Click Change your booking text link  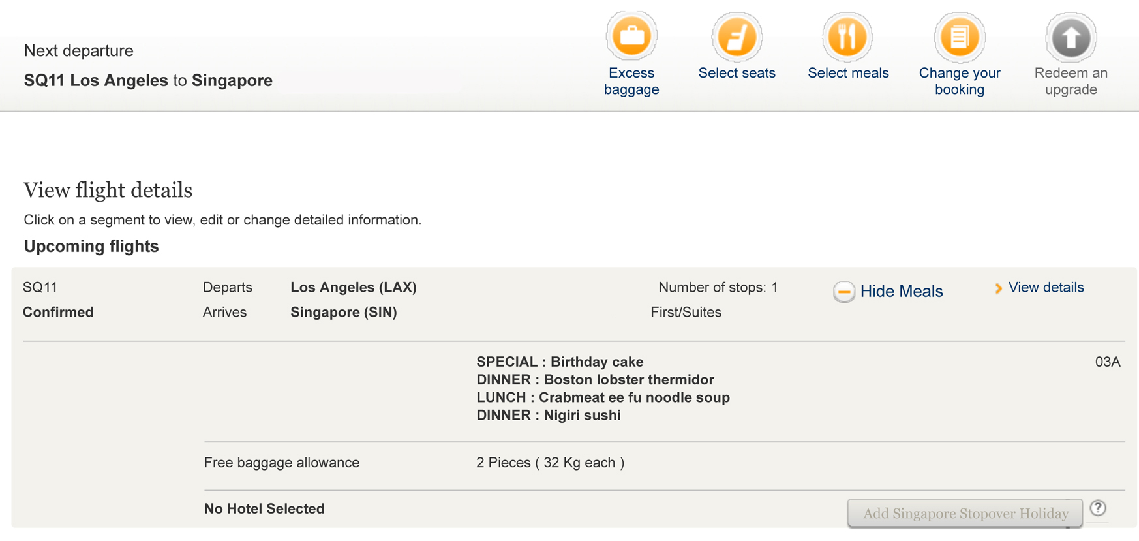pyautogui.click(x=960, y=81)
